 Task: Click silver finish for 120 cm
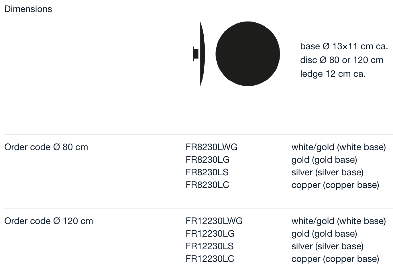[x=327, y=246]
